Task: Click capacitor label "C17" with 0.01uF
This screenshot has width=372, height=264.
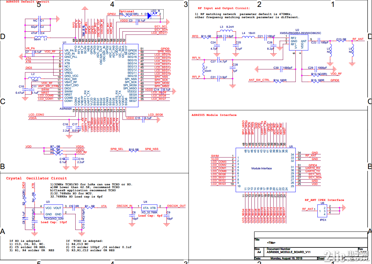Action: pos(75,124)
